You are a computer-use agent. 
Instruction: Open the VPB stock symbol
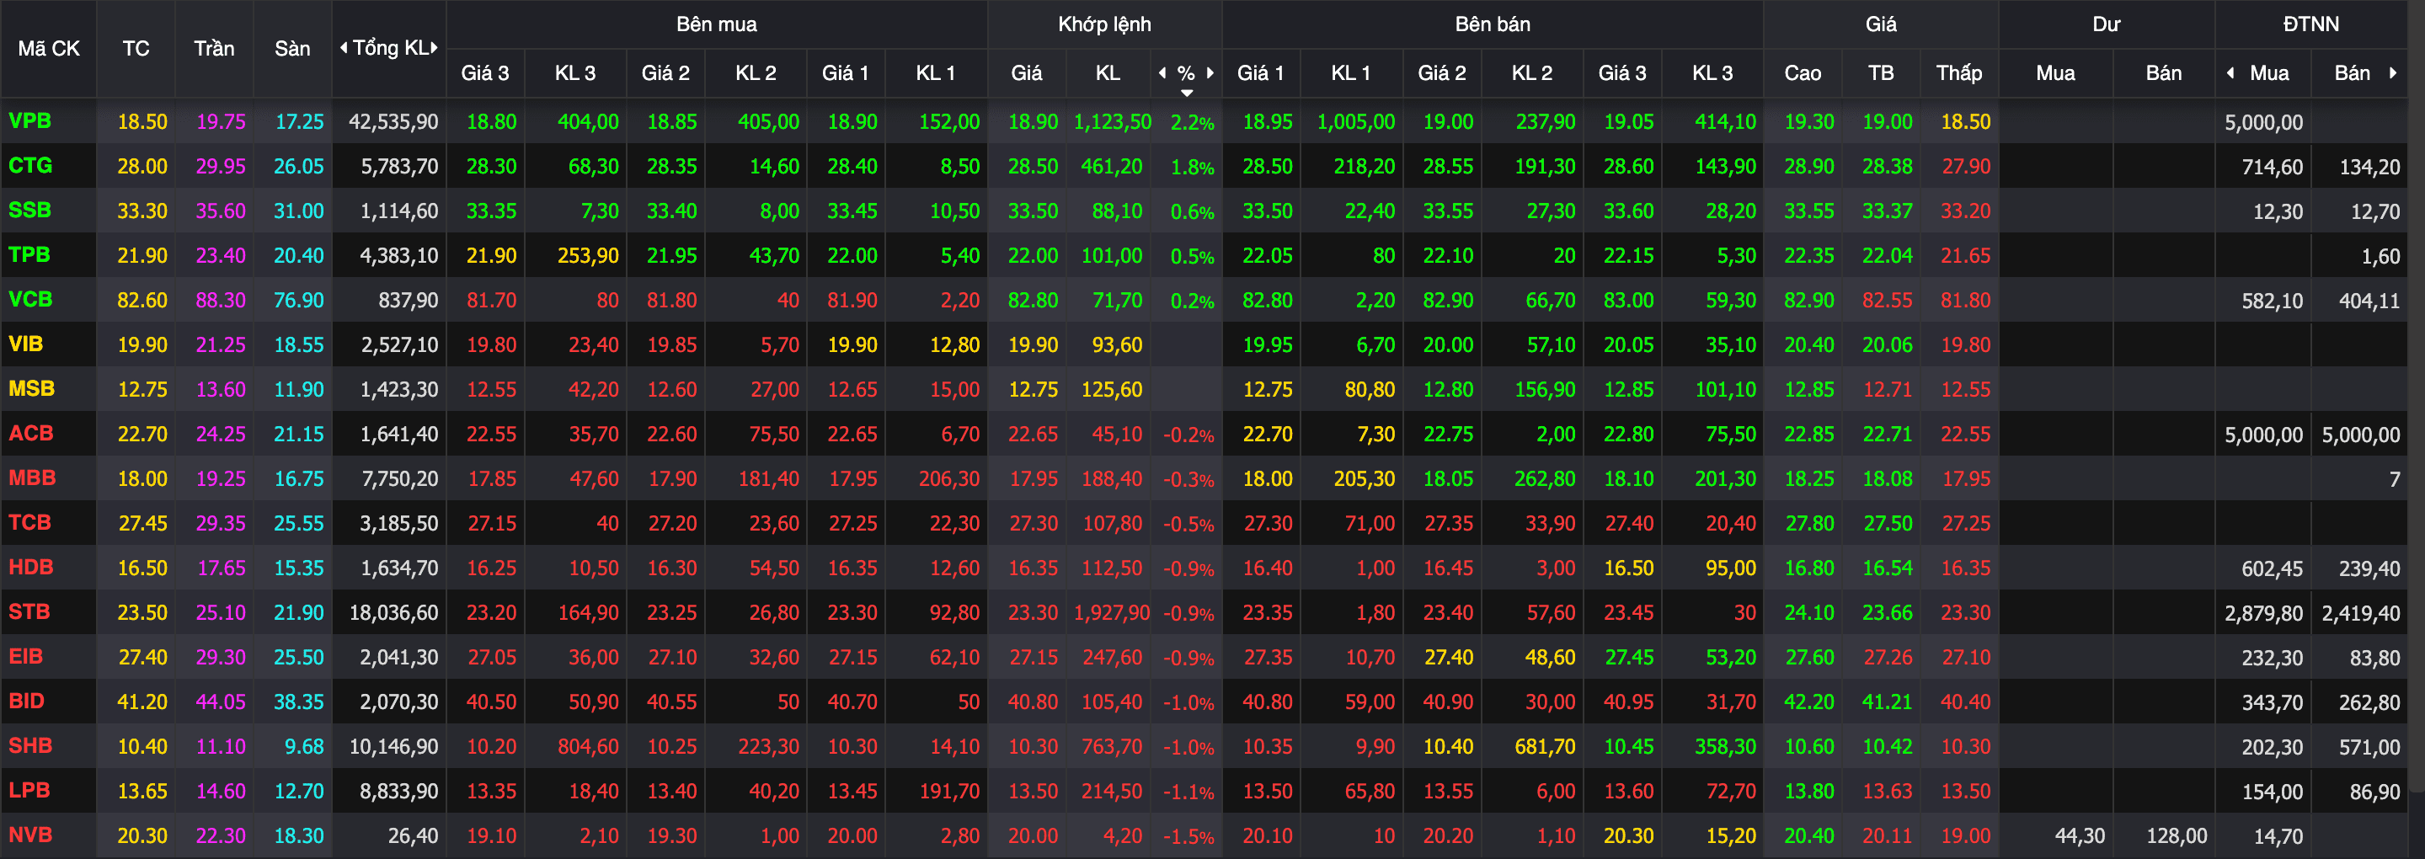coord(30,120)
